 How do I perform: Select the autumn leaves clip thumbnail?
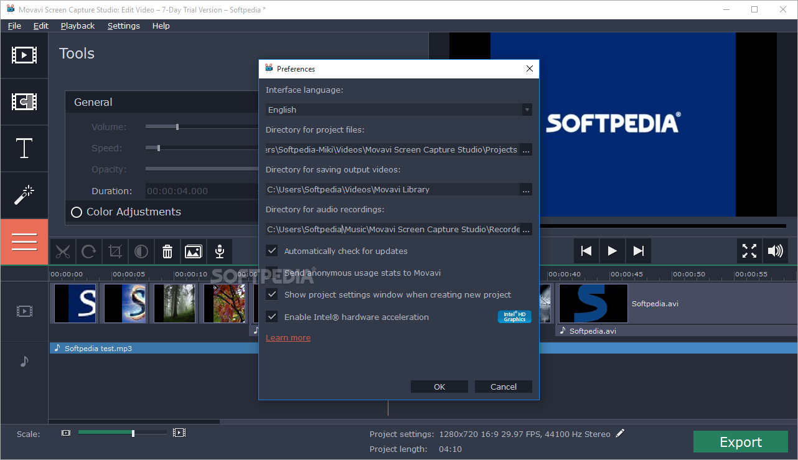tap(225, 303)
